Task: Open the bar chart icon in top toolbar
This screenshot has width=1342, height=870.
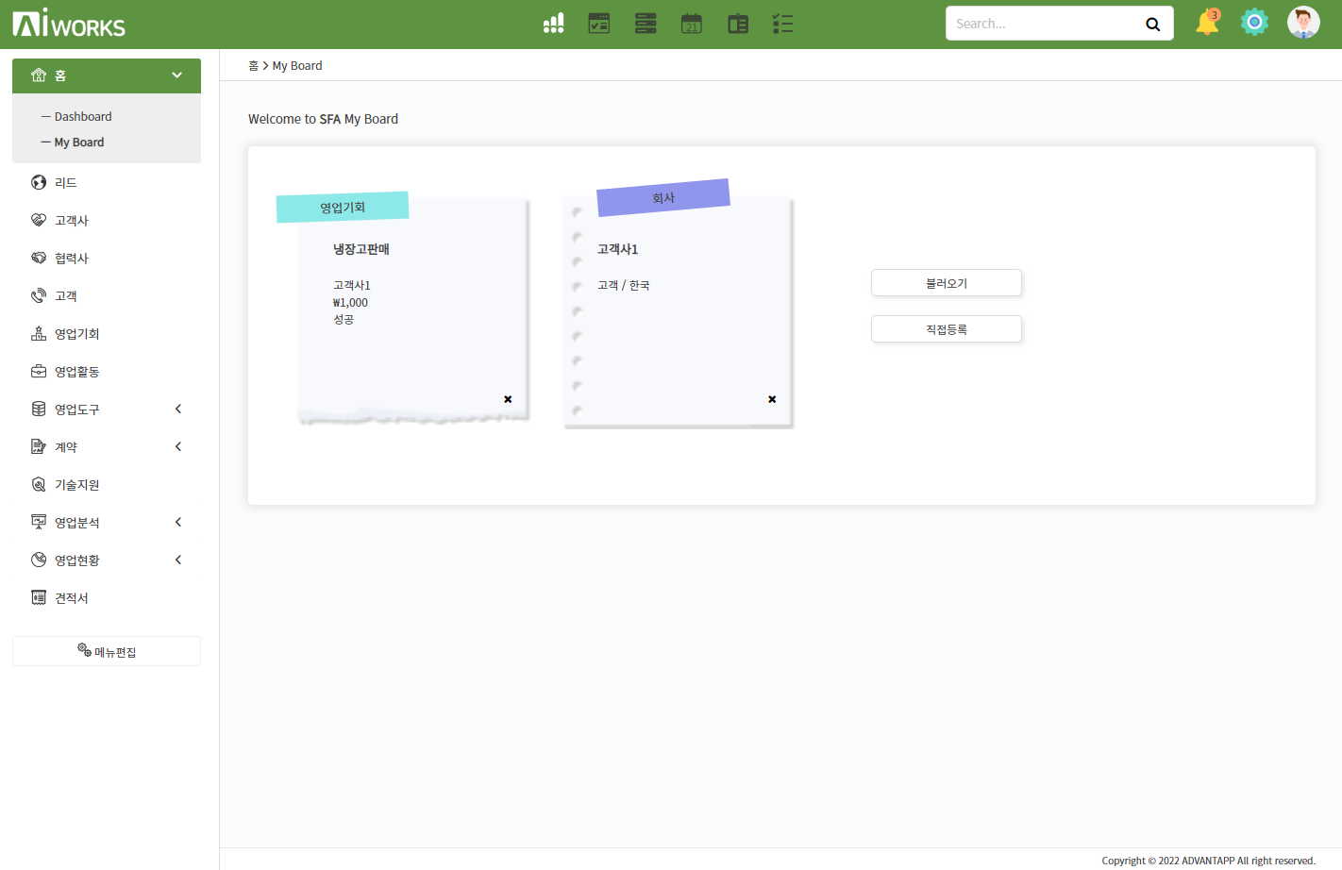Action: tap(553, 24)
